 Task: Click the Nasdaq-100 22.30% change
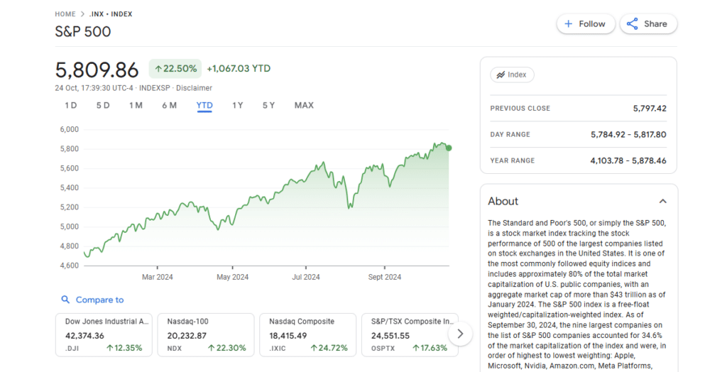226,348
